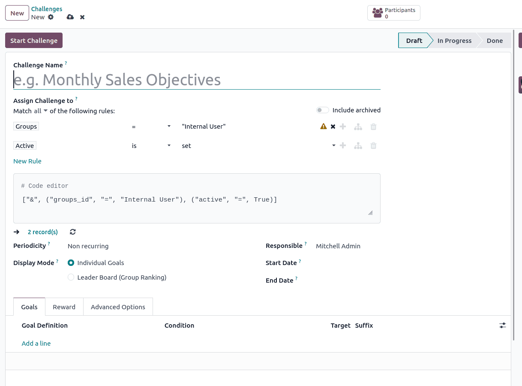Click the New Rule link
This screenshot has height=386, width=522.
coord(27,161)
